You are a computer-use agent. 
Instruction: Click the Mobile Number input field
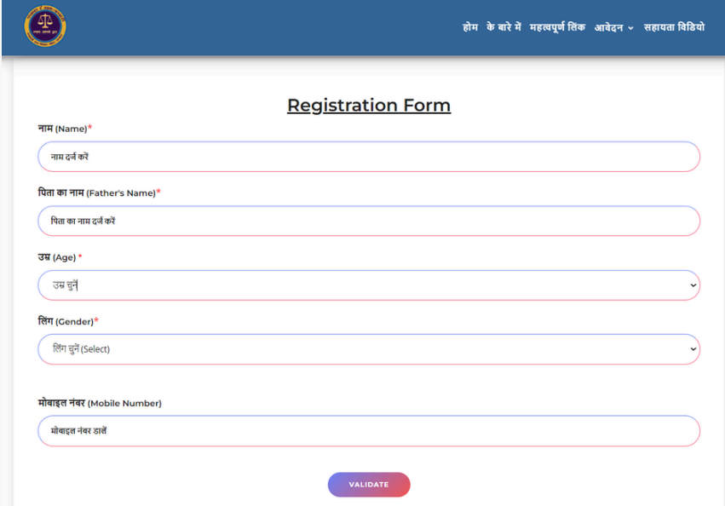[368, 431]
